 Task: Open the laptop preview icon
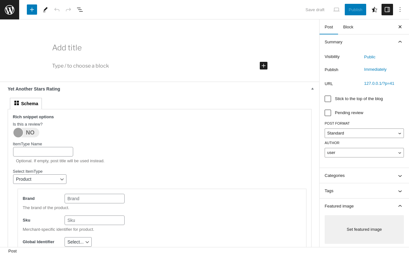click(x=336, y=10)
